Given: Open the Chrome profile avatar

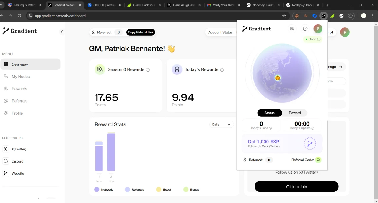Looking at the screenshot, I should pos(364,16).
